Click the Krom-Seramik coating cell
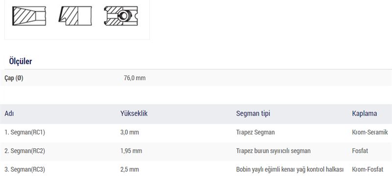Viewport: 392px width, 176px height. (x=370, y=132)
